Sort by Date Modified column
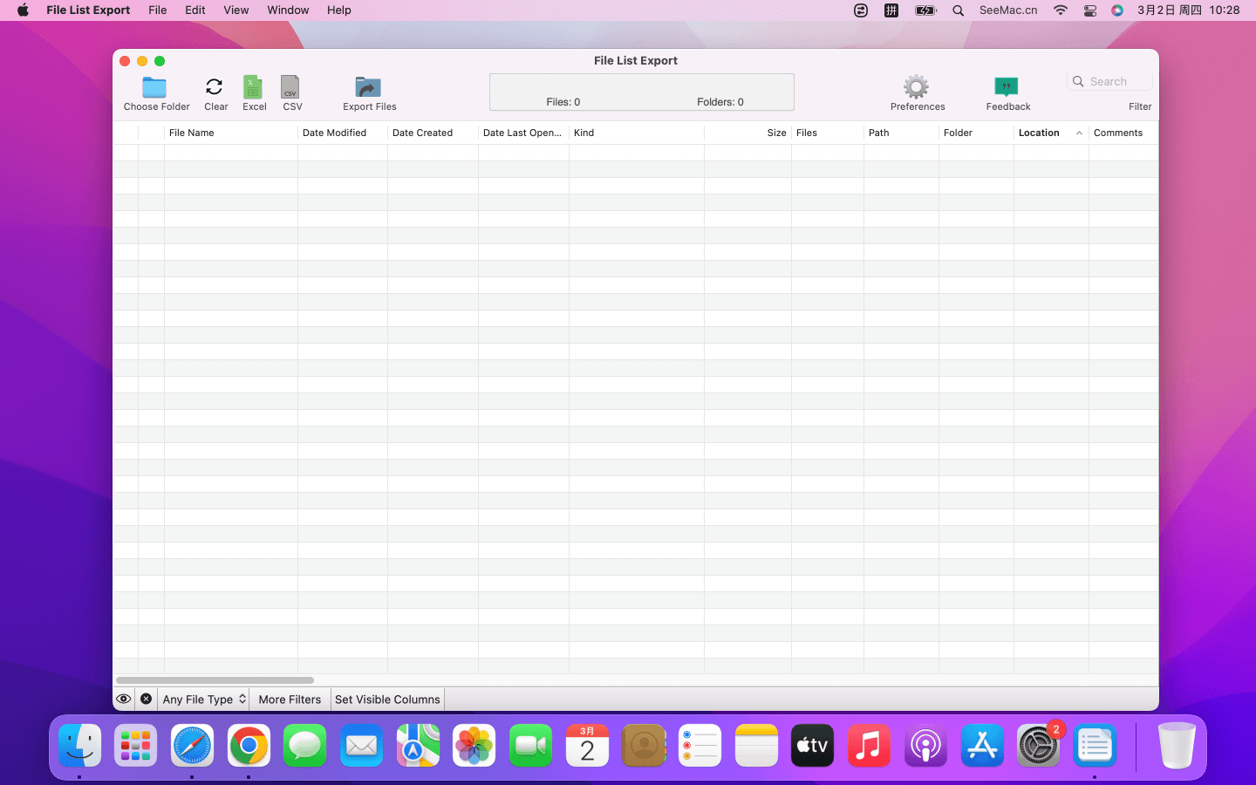This screenshot has width=1256, height=785. point(343,133)
